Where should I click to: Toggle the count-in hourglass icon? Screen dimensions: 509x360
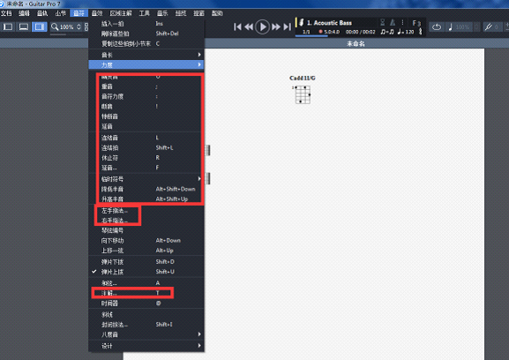(x=382, y=22)
